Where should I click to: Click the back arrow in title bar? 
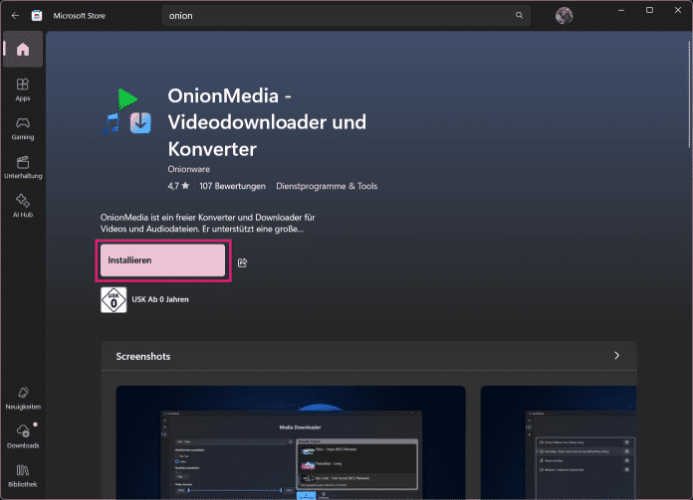point(15,16)
